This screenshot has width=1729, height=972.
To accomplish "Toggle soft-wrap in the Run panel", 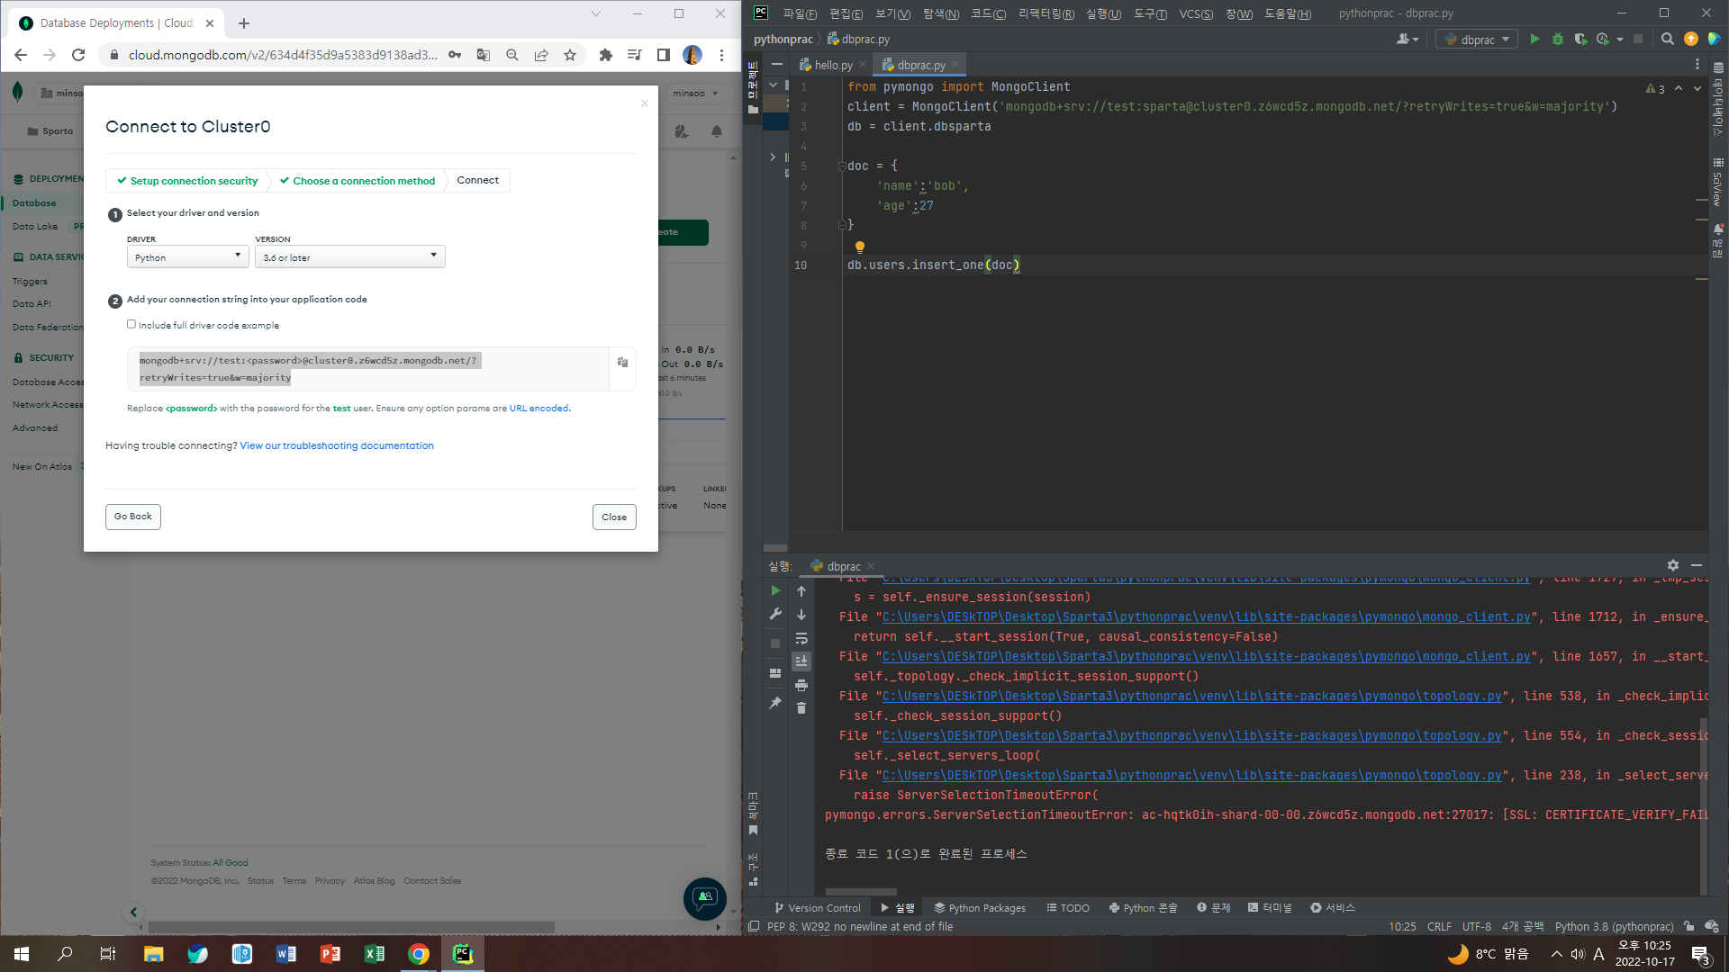I will (801, 638).
